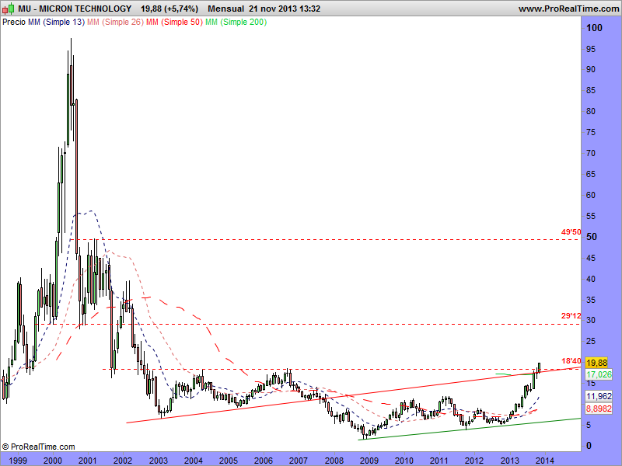Click the red 8,8982 moving average tag
This screenshot has height=466, width=622.
click(599, 409)
